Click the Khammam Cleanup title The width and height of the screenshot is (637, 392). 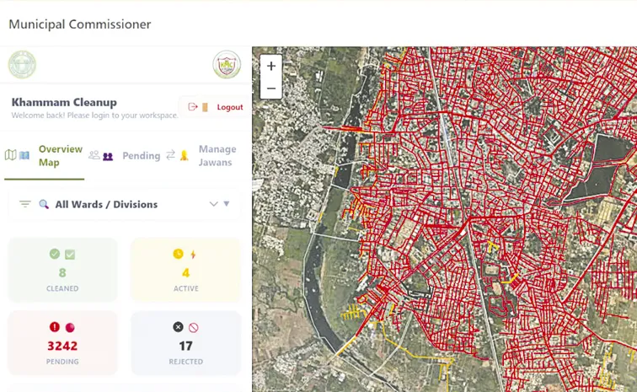[x=64, y=102]
